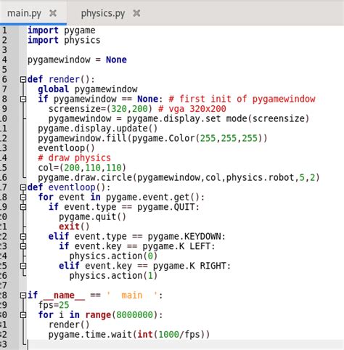Click the 'import physics' line
The image size is (344, 350).
(x=64, y=40)
